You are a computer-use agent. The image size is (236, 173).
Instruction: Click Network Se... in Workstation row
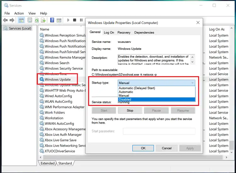(219, 118)
